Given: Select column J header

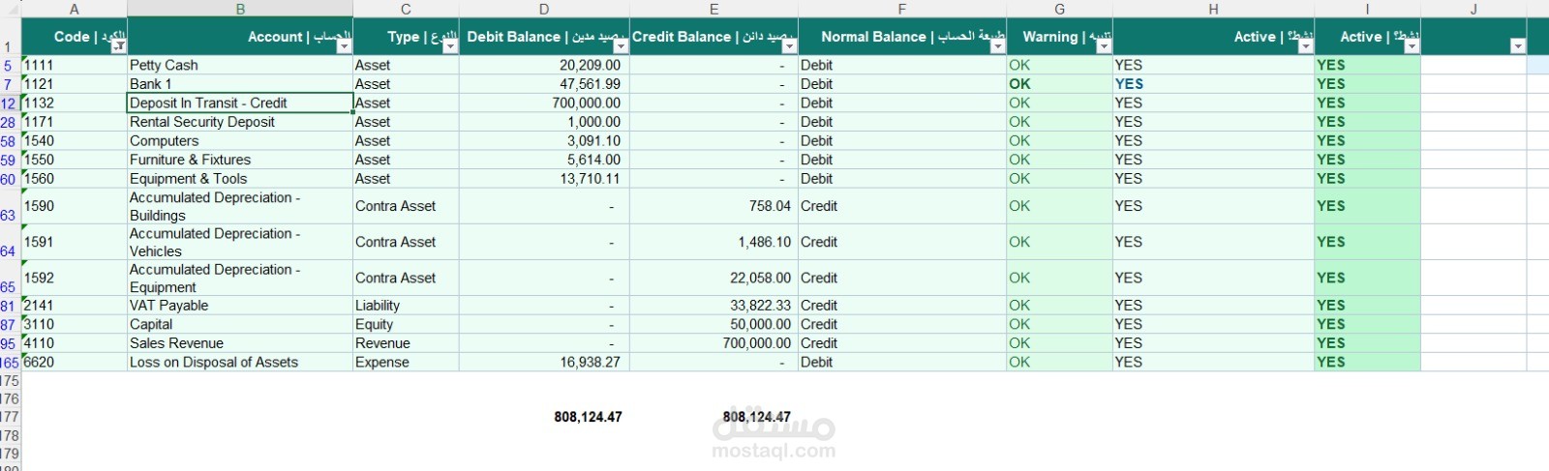Looking at the screenshot, I should click(x=1473, y=9).
